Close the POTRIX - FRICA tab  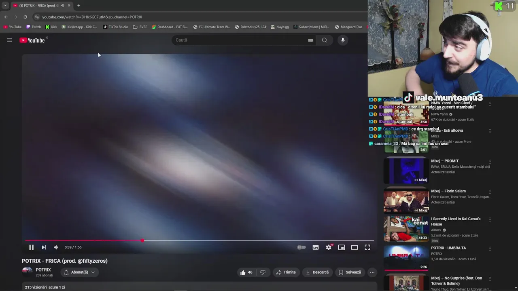pos(69,5)
